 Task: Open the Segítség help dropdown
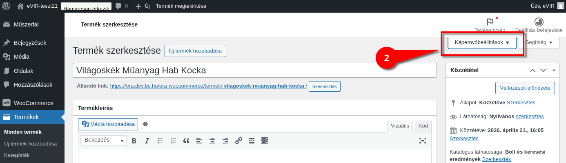[539, 42]
